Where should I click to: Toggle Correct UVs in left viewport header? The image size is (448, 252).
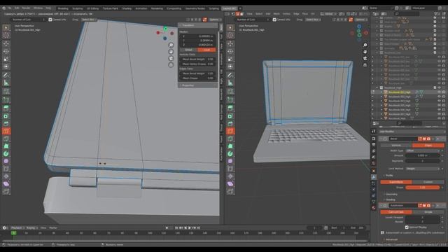pos(50,20)
